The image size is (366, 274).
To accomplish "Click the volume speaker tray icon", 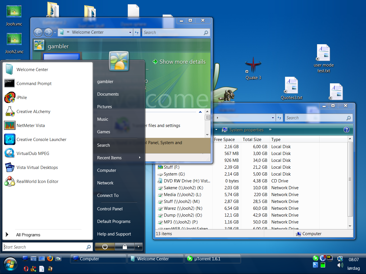I will (x=340, y=265).
